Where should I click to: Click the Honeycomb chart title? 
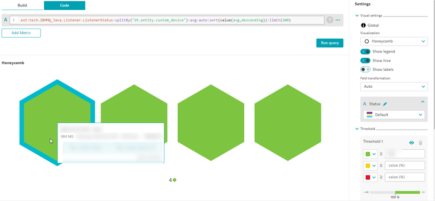[13, 63]
